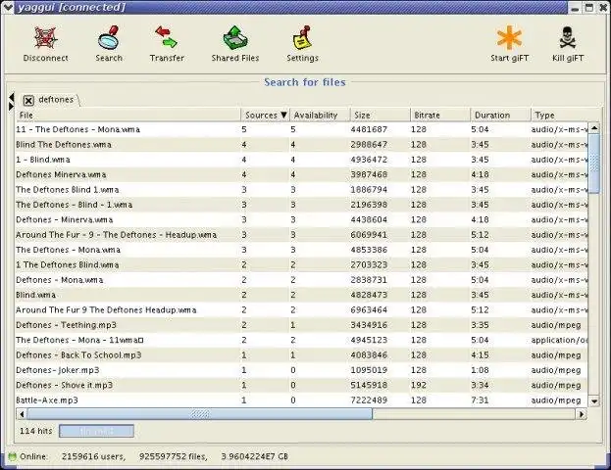Select 'The Deftones - Blind - 1.wma' file
The width and height of the screenshot is (611, 470).
tap(74, 205)
